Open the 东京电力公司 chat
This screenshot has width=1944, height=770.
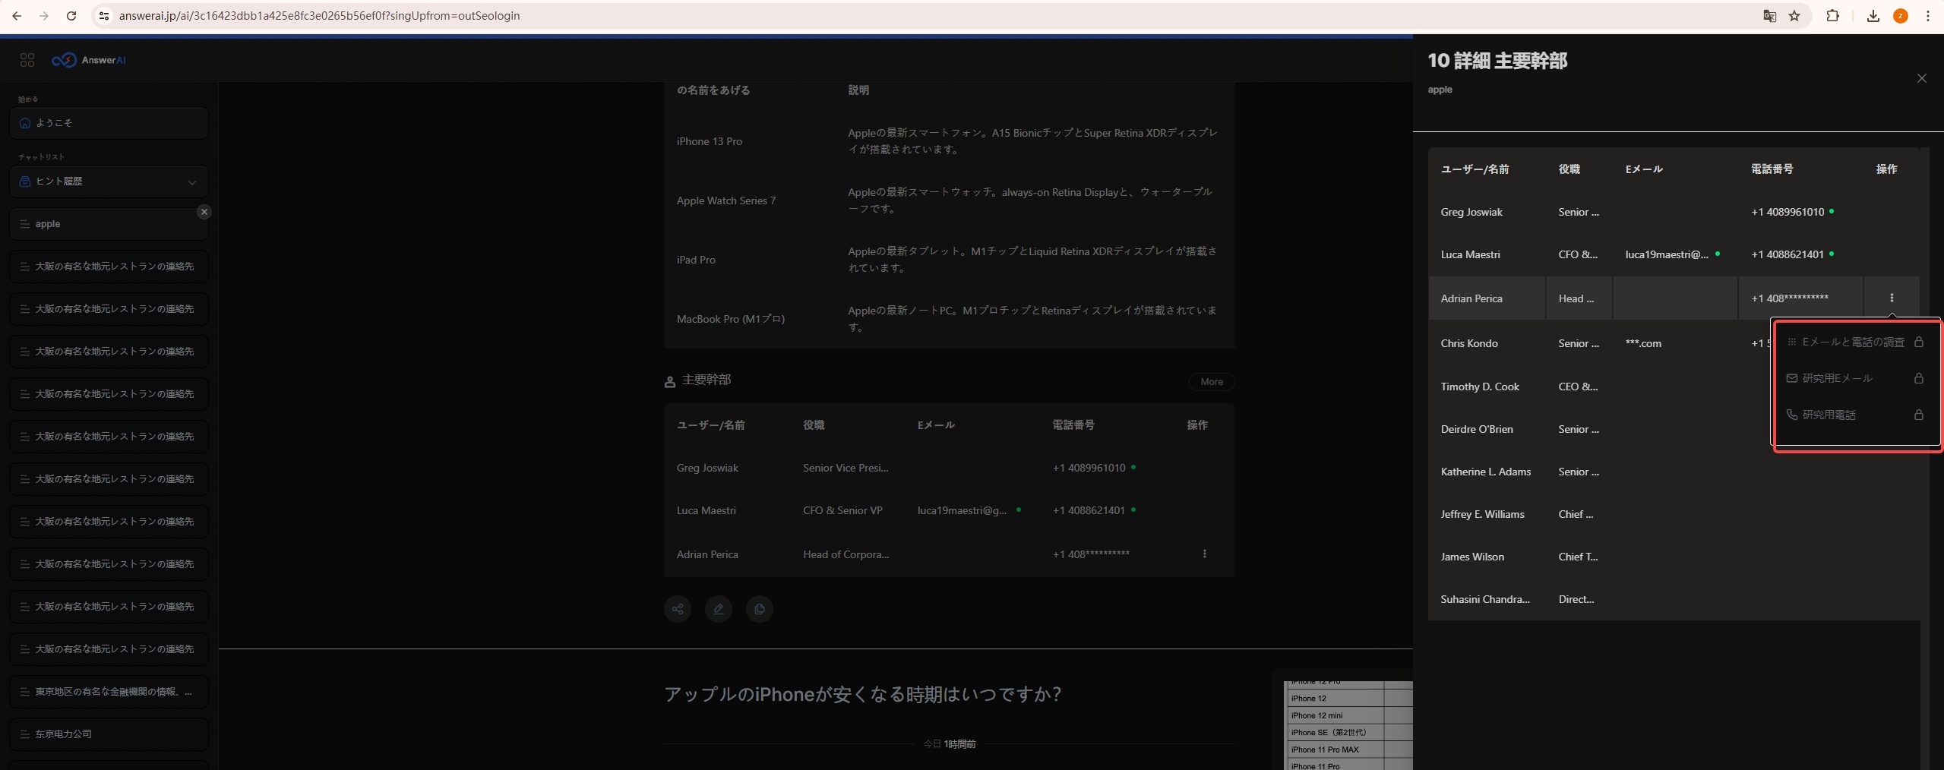(109, 734)
